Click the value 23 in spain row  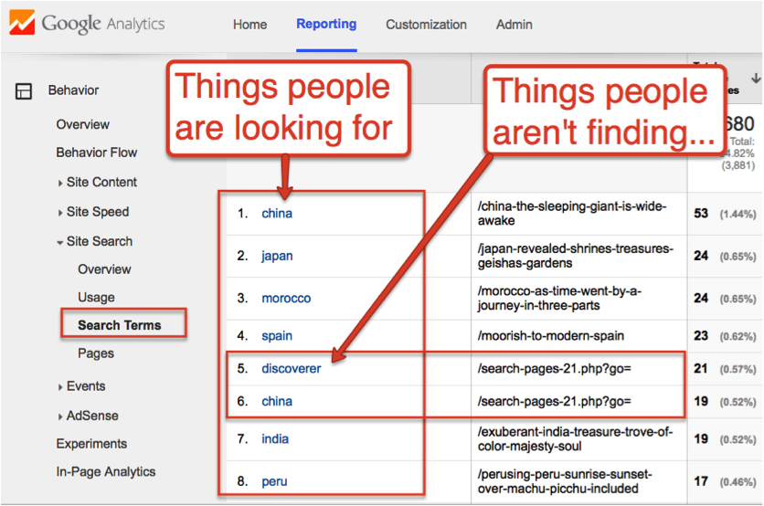pos(701,335)
